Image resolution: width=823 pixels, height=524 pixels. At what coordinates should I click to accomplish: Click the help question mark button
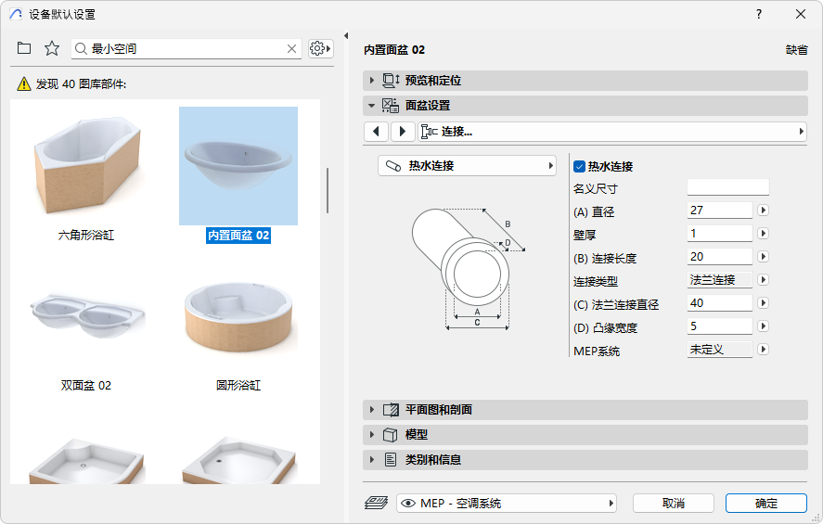758,14
